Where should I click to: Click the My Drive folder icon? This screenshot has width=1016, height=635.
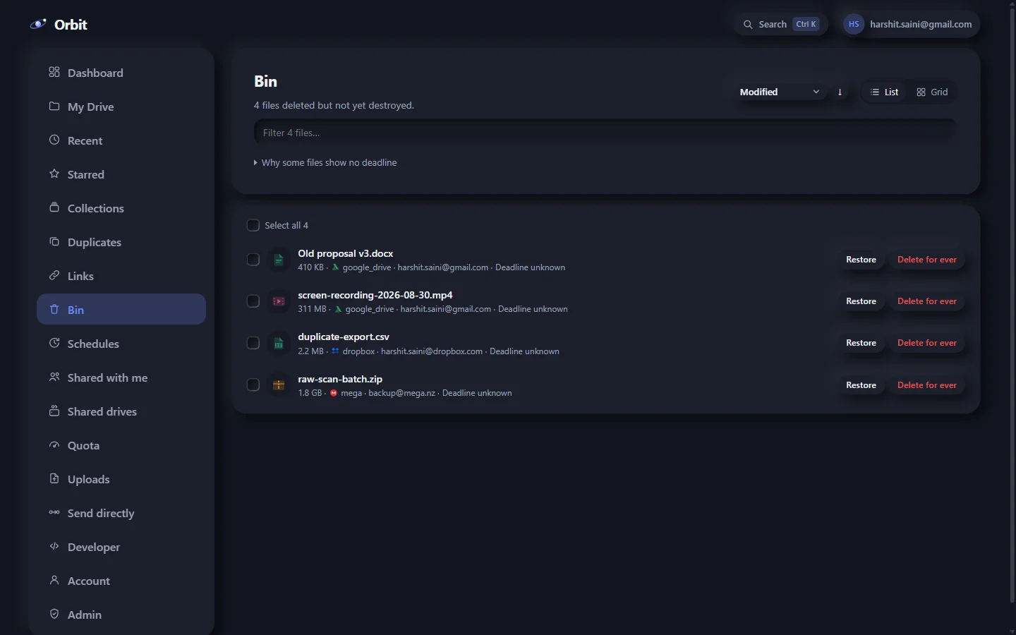click(x=54, y=106)
